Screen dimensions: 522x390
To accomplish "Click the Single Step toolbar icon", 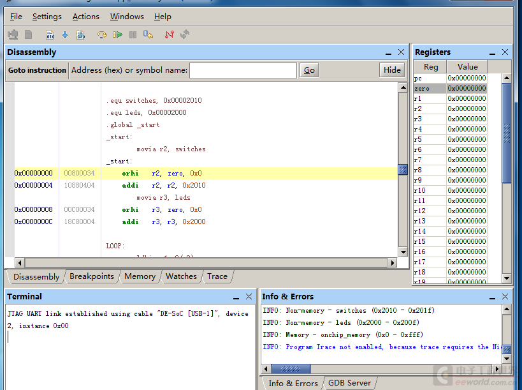I will point(102,34).
